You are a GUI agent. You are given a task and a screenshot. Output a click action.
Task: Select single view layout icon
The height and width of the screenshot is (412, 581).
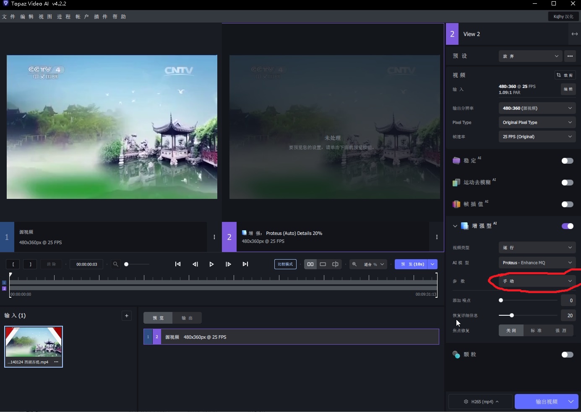pyautogui.click(x=323, y=264)
